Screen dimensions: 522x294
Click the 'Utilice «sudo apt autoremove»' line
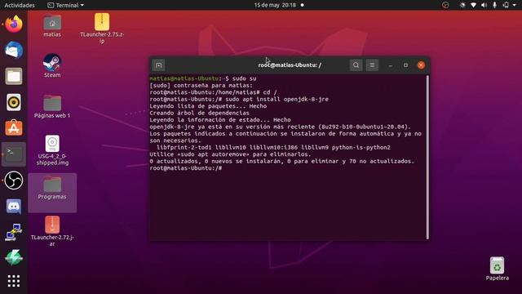230,154
